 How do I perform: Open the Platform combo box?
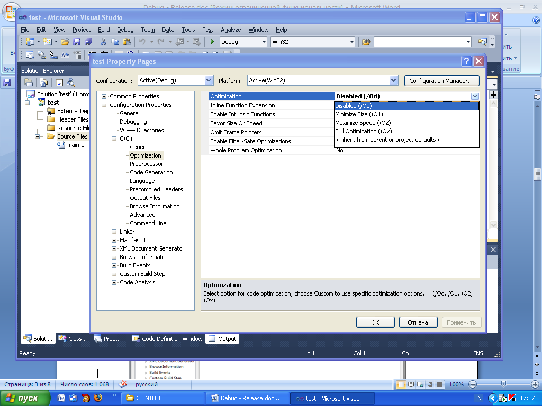point(323,80)
